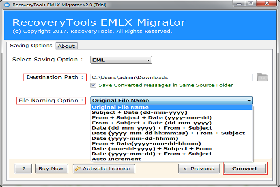Pick Date (yyyy-mm-dd hh:mm:ss) + From + Subject
This screenshot has width=280, height=187.
(x=171, y=133)
